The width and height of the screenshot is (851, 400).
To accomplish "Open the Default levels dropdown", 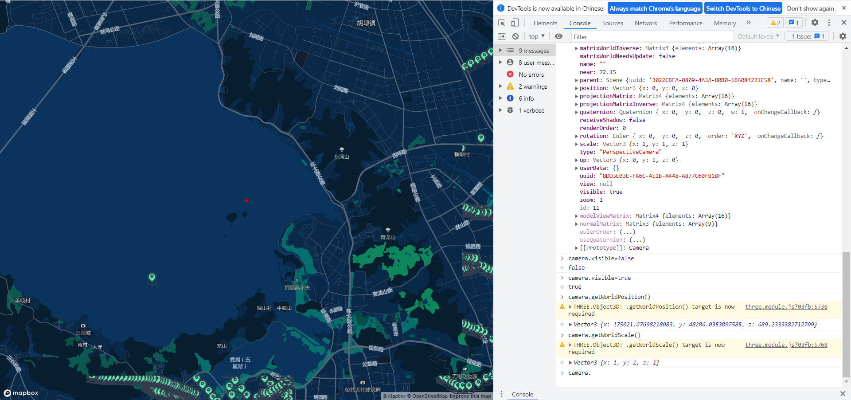I will tap(758, 36).
